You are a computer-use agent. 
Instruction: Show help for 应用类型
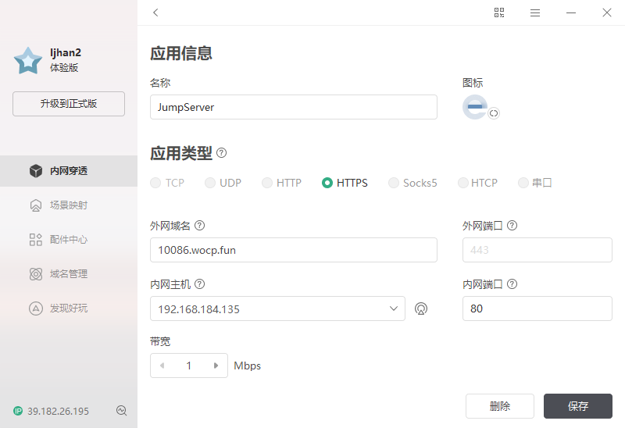pyautogui.click(x=221, y=152)
